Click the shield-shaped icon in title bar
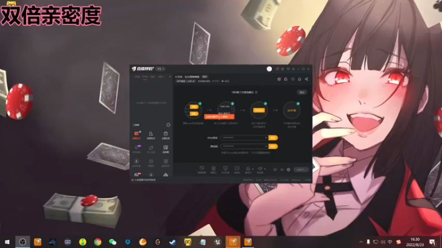Screen dimensions: 442x248 [x=288, y=69]
